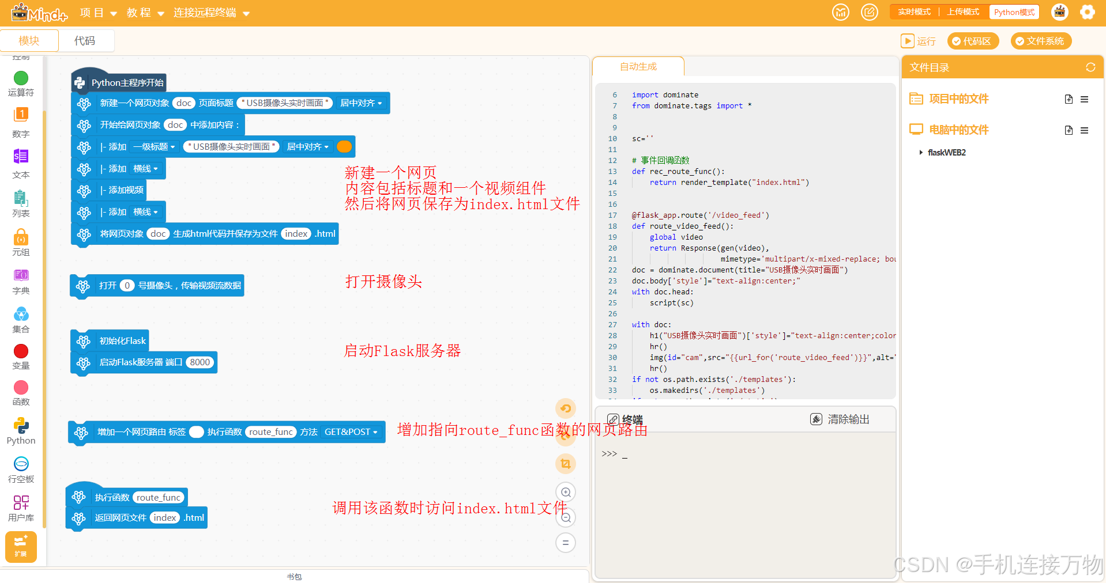The height and width of the screenshot is (583, 1106).
Task: Select the 行空板 block category
Action: 21,470
